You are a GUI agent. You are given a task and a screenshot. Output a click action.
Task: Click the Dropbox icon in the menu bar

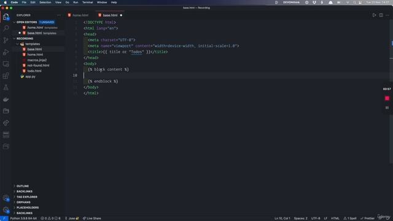pyautogui.click(x=314, y=2)
